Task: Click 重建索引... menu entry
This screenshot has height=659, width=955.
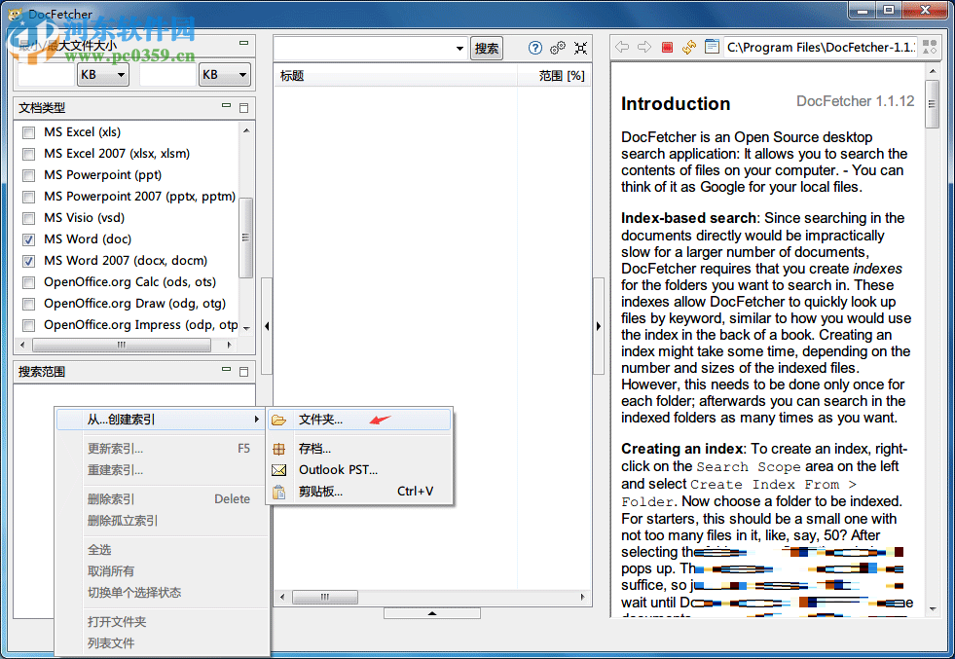Action: [x=162, y=470]
